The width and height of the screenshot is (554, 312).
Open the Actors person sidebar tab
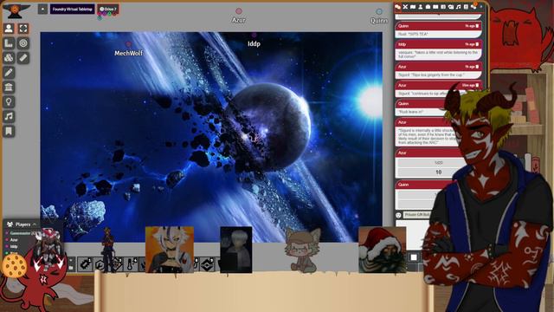421,7
